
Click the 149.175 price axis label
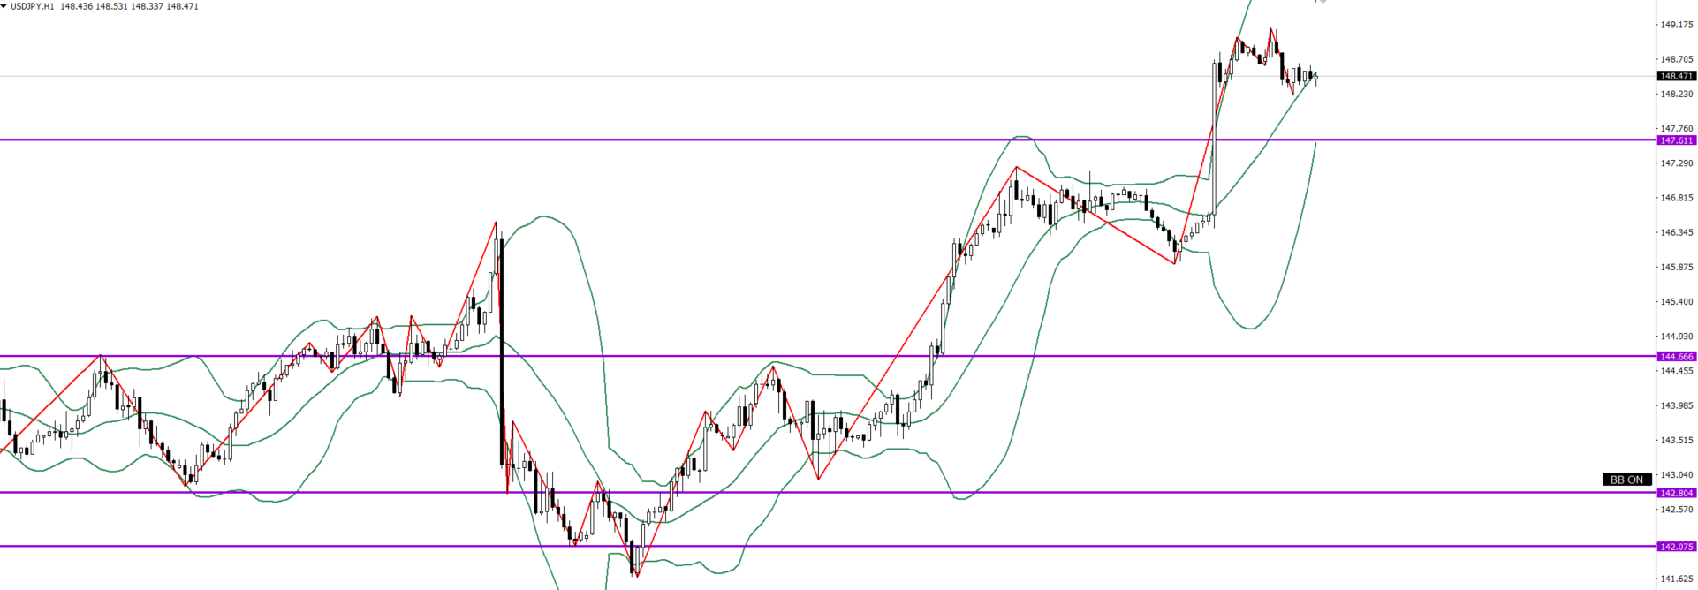point(1676,25)
